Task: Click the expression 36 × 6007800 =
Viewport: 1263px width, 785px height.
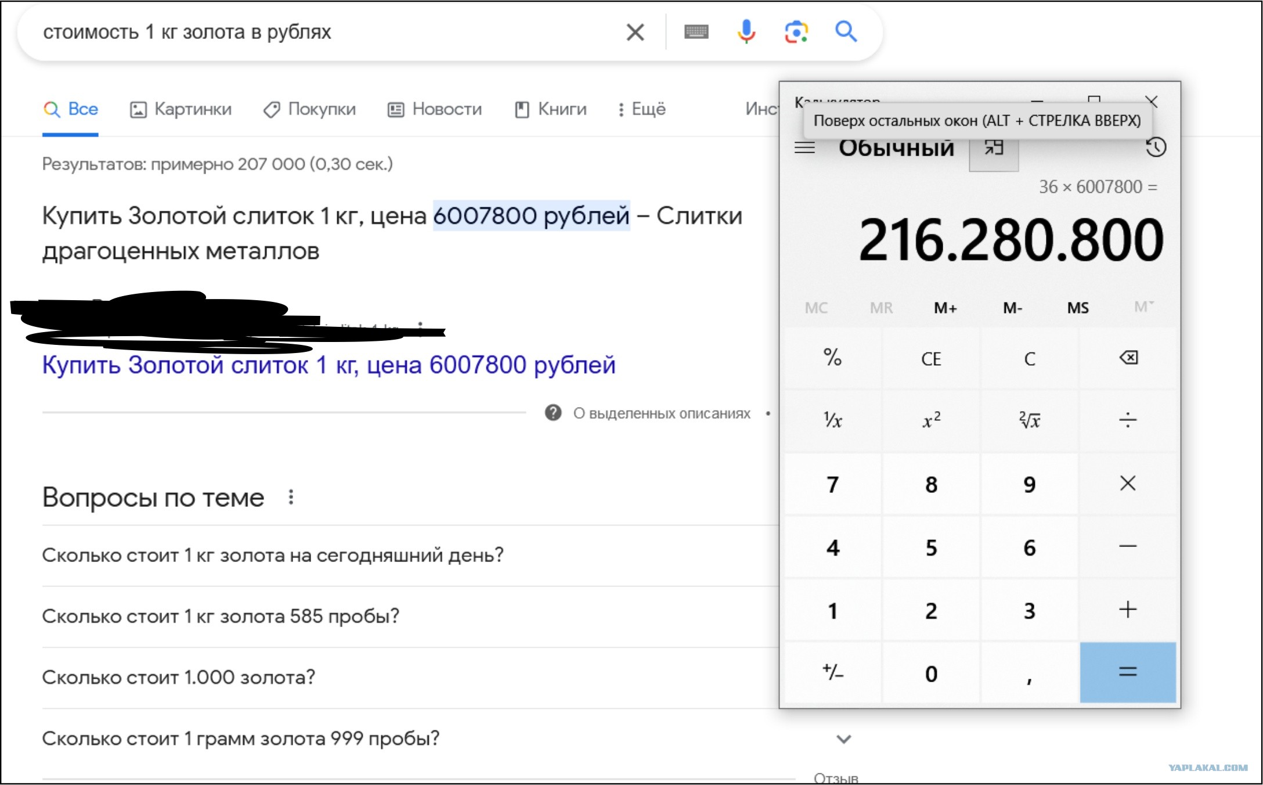Action: pos(1098,187)
